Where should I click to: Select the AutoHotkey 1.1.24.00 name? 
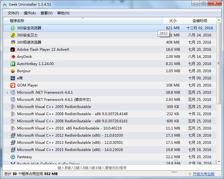pyautogui.click(x=35, y=64)
